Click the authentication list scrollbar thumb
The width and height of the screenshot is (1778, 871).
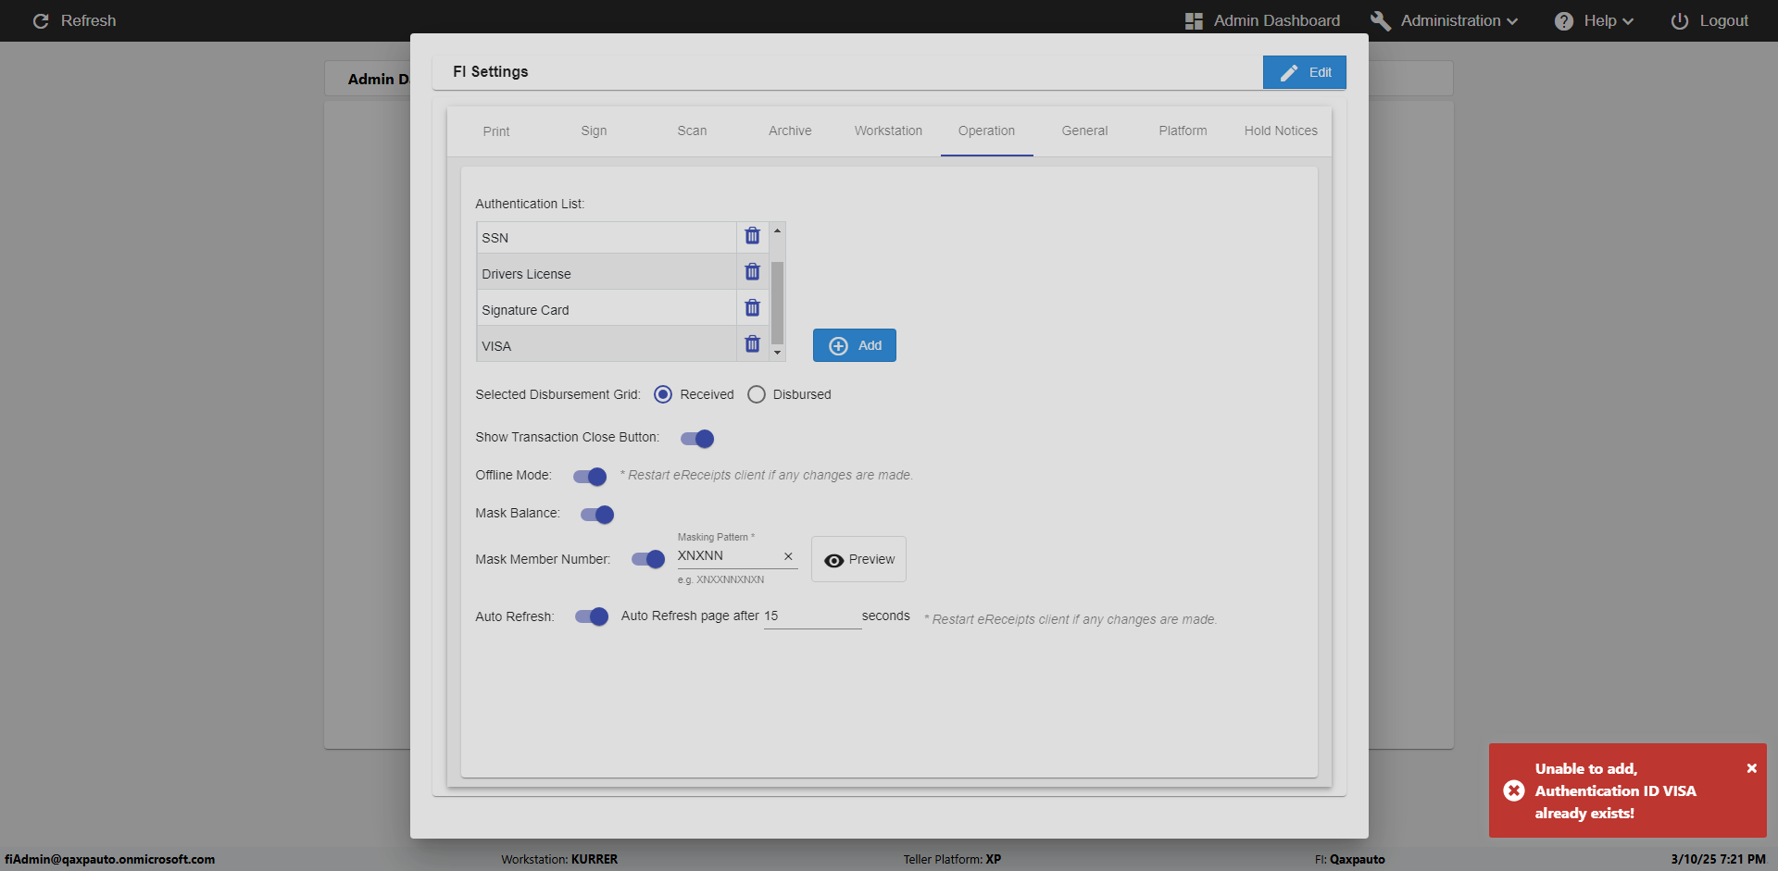click(777, 303)
